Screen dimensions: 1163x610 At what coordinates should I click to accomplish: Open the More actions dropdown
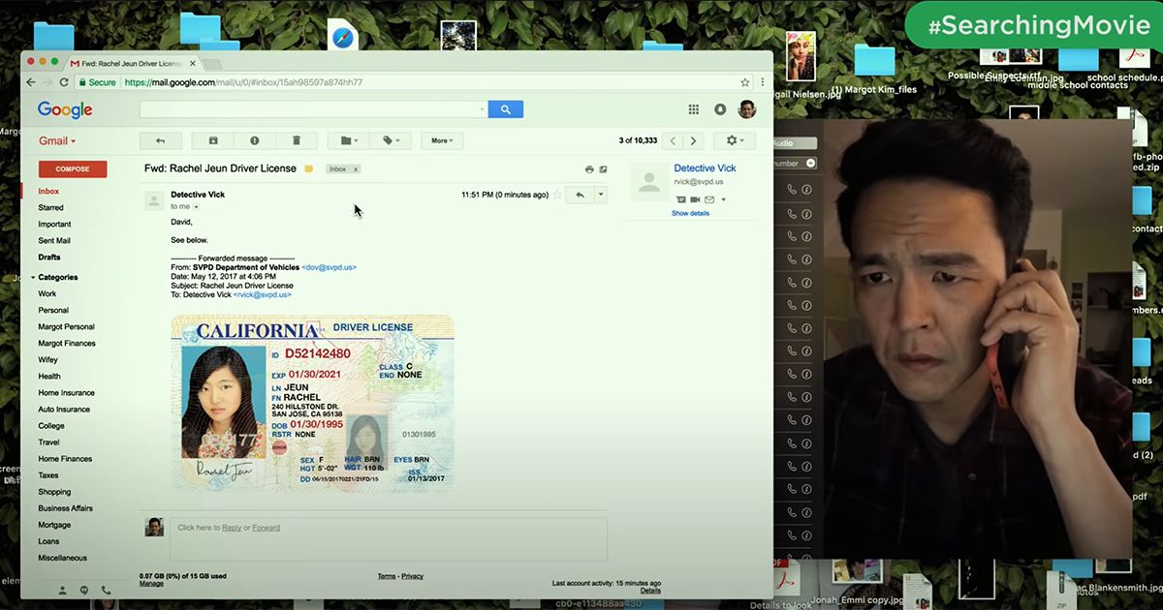tap(442, 140)
